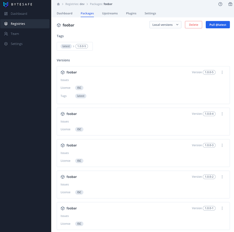Open foobar title on version 1.0.0-2 card
Screen dimensions: 234x232
pos(72,177)
